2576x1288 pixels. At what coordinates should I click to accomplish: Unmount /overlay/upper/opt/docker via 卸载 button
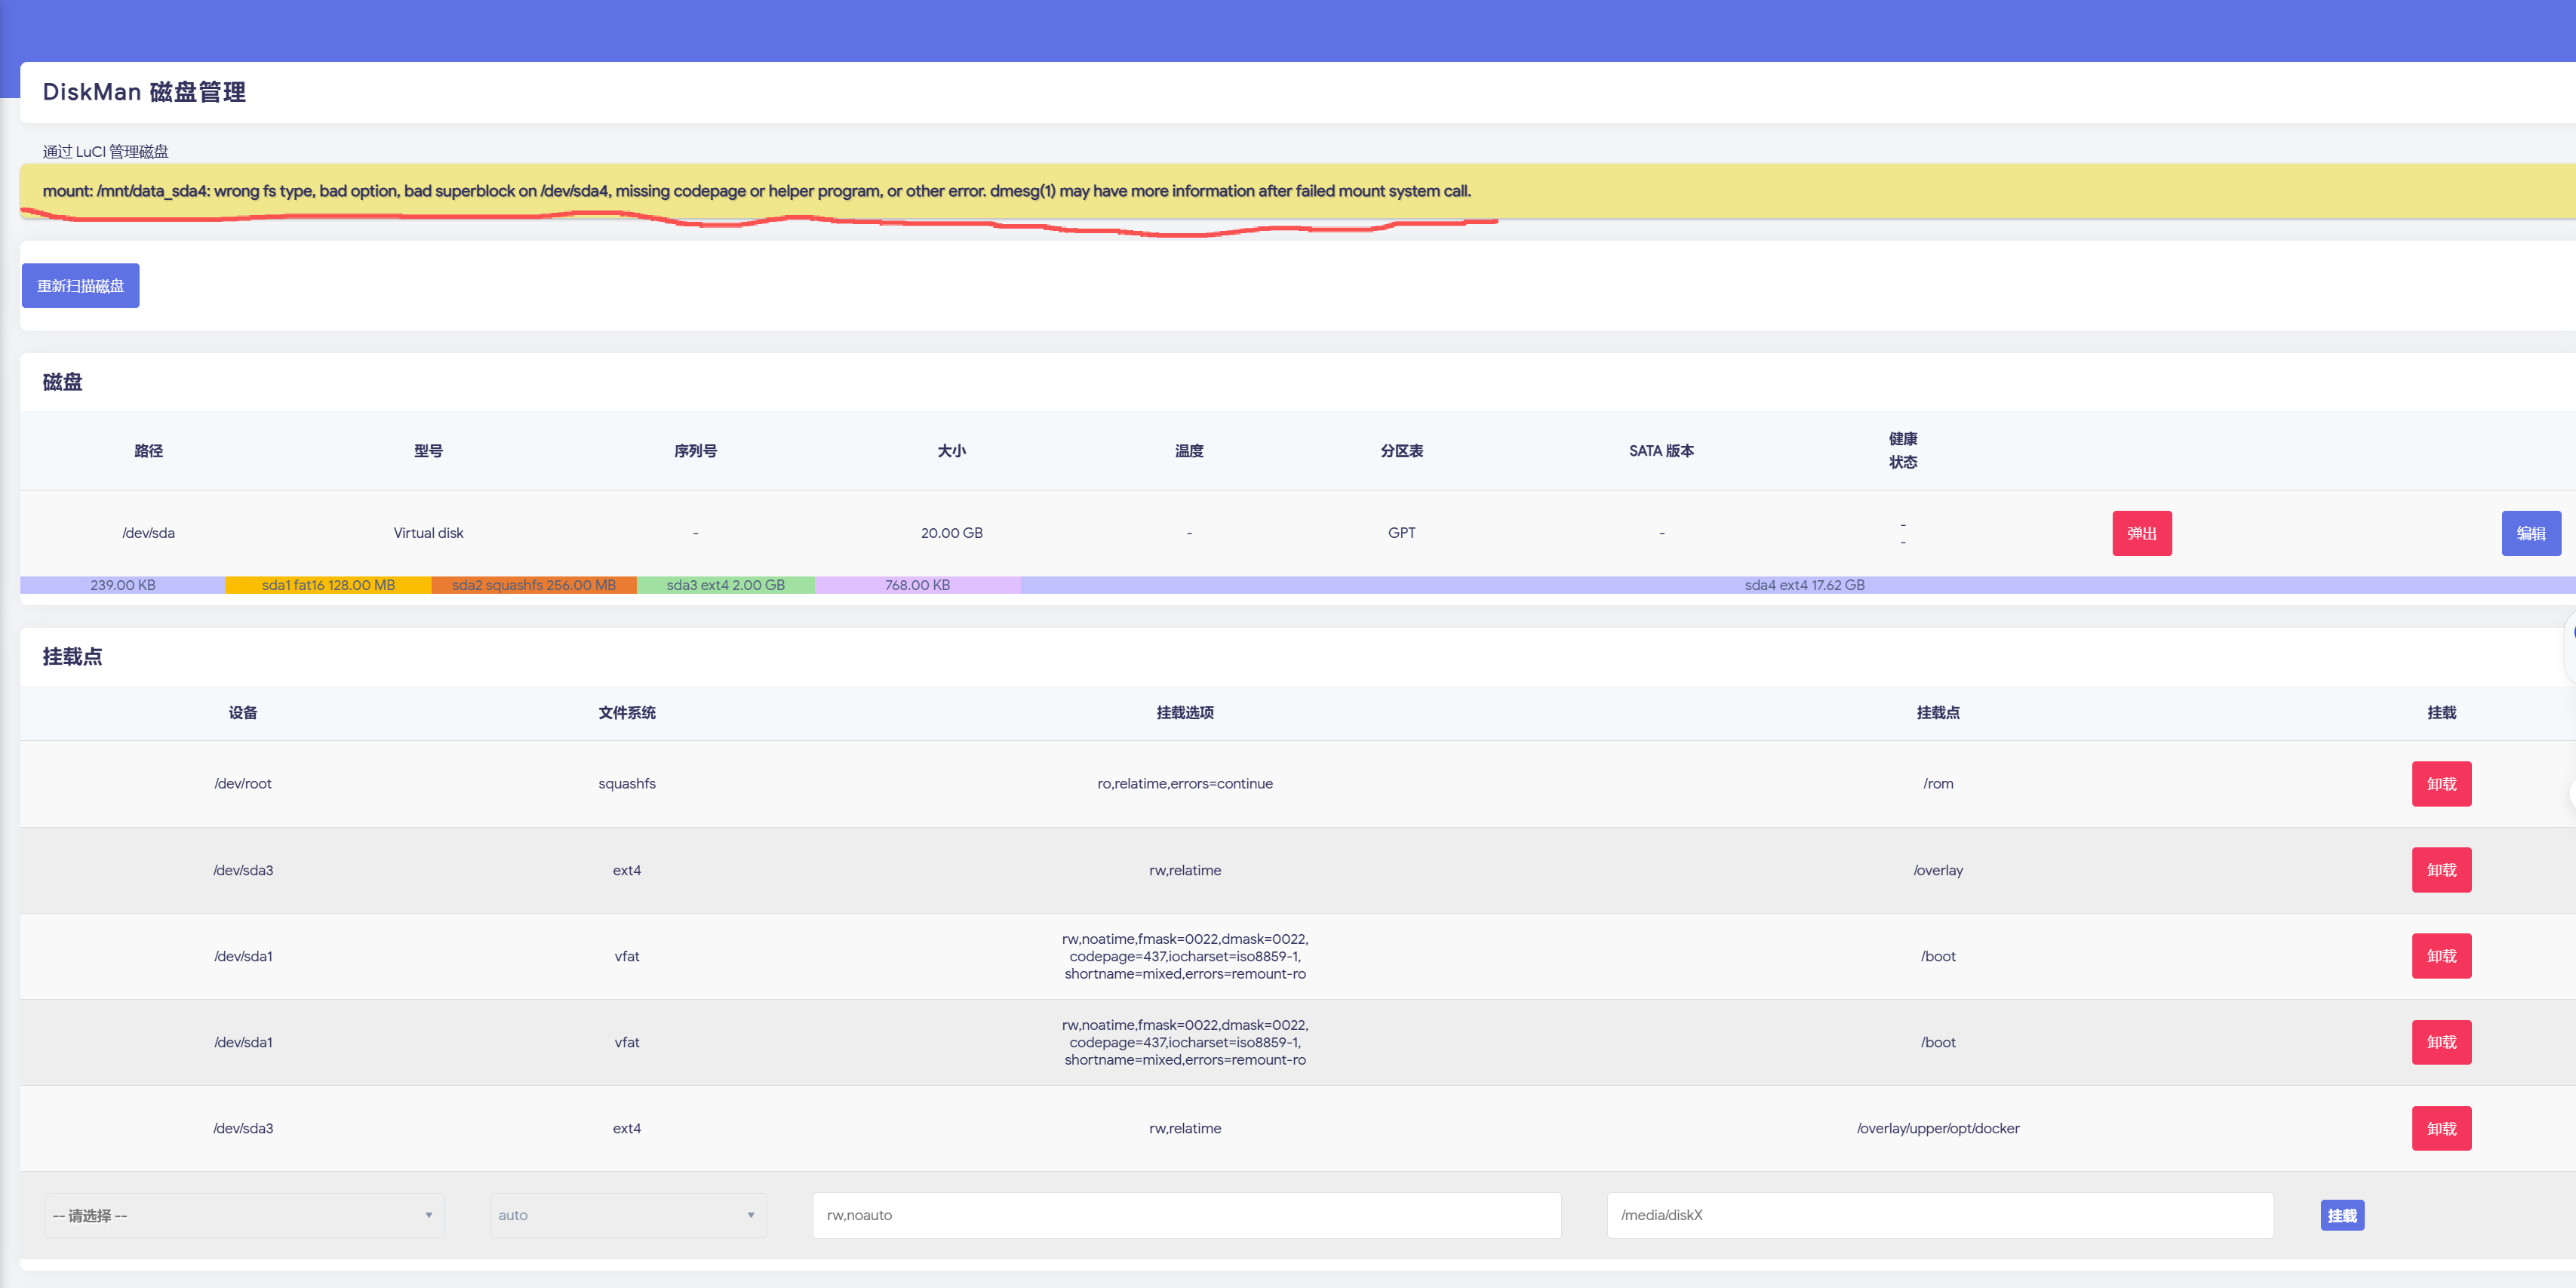tap(2440, 1128)
